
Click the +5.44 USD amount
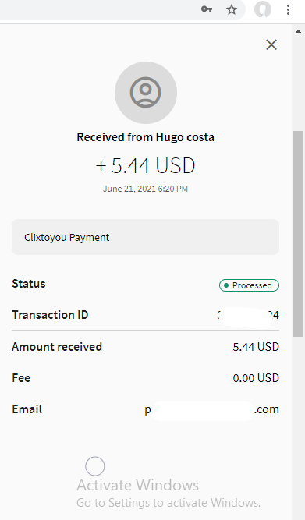(145, 165)
